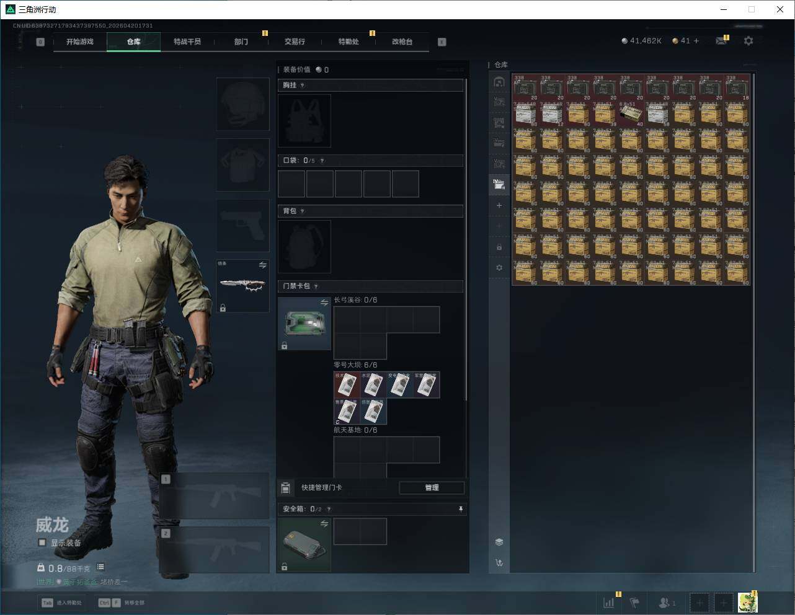This screenshot has width=795, height=615.
Task: Click primary weapon slot 2
Action: click(x=215, y=550)
